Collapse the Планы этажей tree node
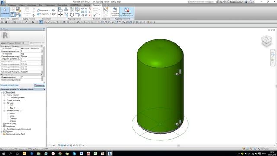The height and width of the screenshot is (156, 277). pyautogui.click(x=4, y=95)
